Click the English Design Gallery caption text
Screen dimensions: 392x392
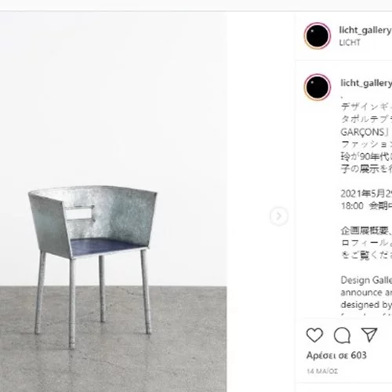click(366, 294)
